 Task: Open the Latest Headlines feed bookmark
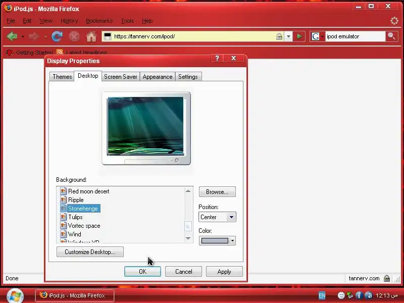[x=81, y=53]
